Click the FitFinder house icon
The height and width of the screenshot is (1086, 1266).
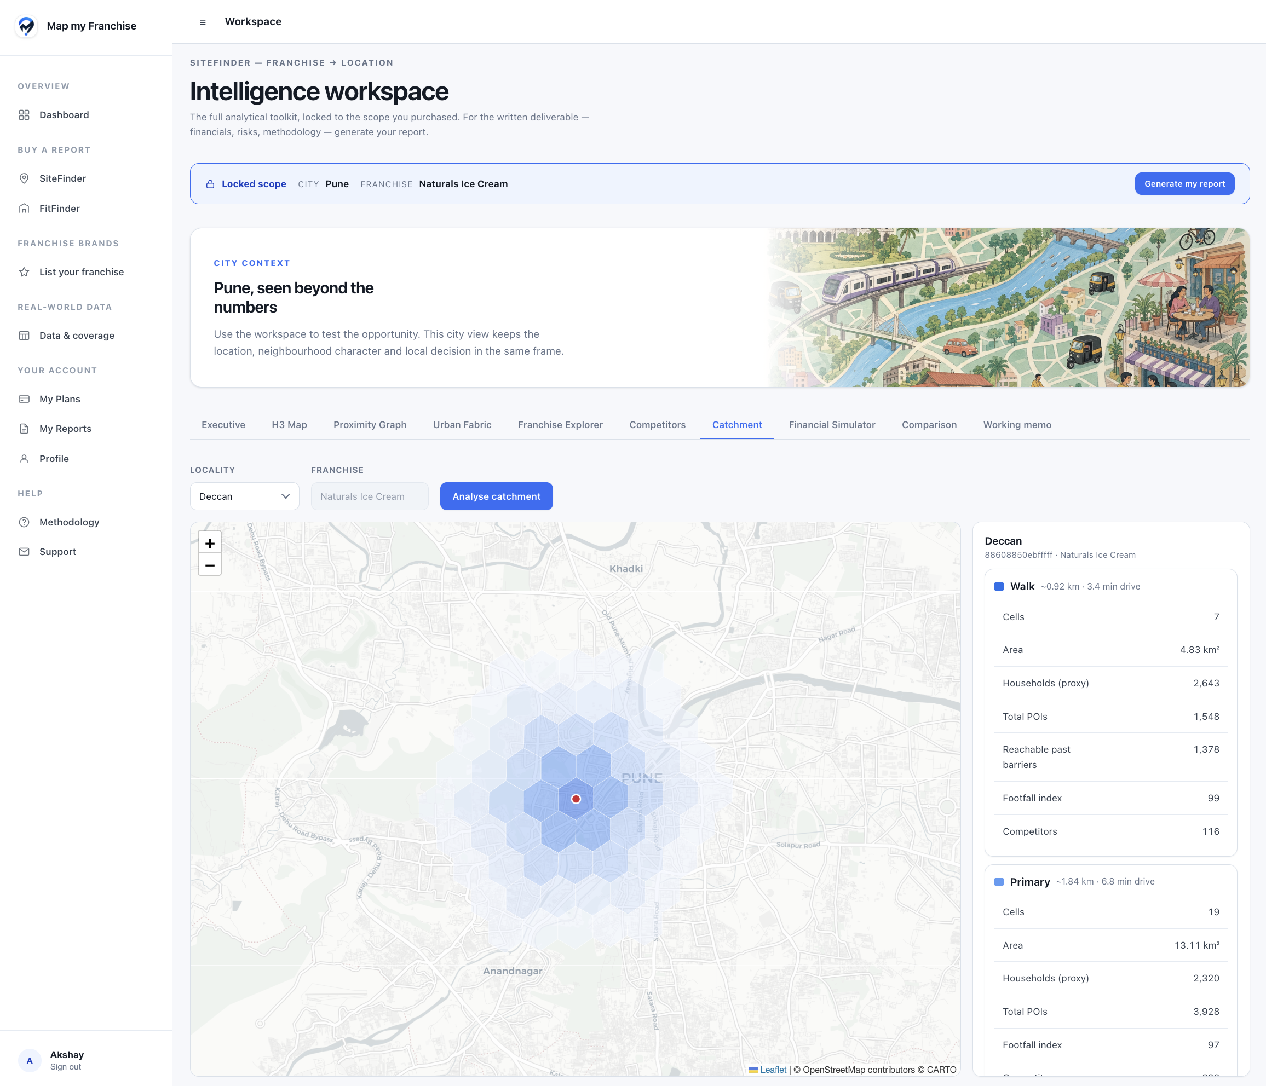click(x=24, y=209)
